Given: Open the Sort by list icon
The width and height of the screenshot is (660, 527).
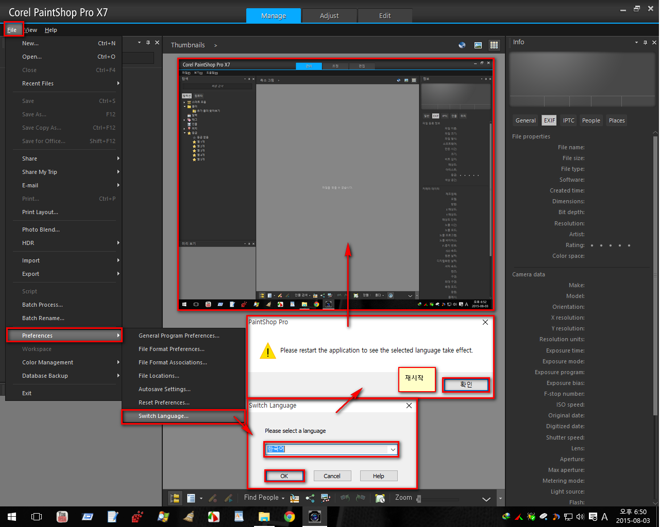Looking at the screenshot, I should pyautogui.click(x=191, y=498).
